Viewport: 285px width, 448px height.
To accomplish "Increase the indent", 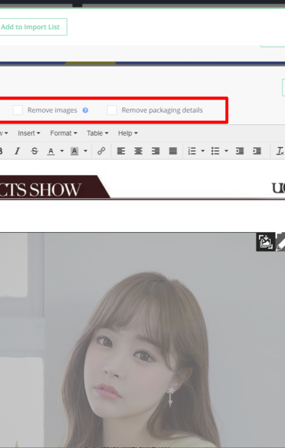I will pyautogui.click(x=257, y=151).
